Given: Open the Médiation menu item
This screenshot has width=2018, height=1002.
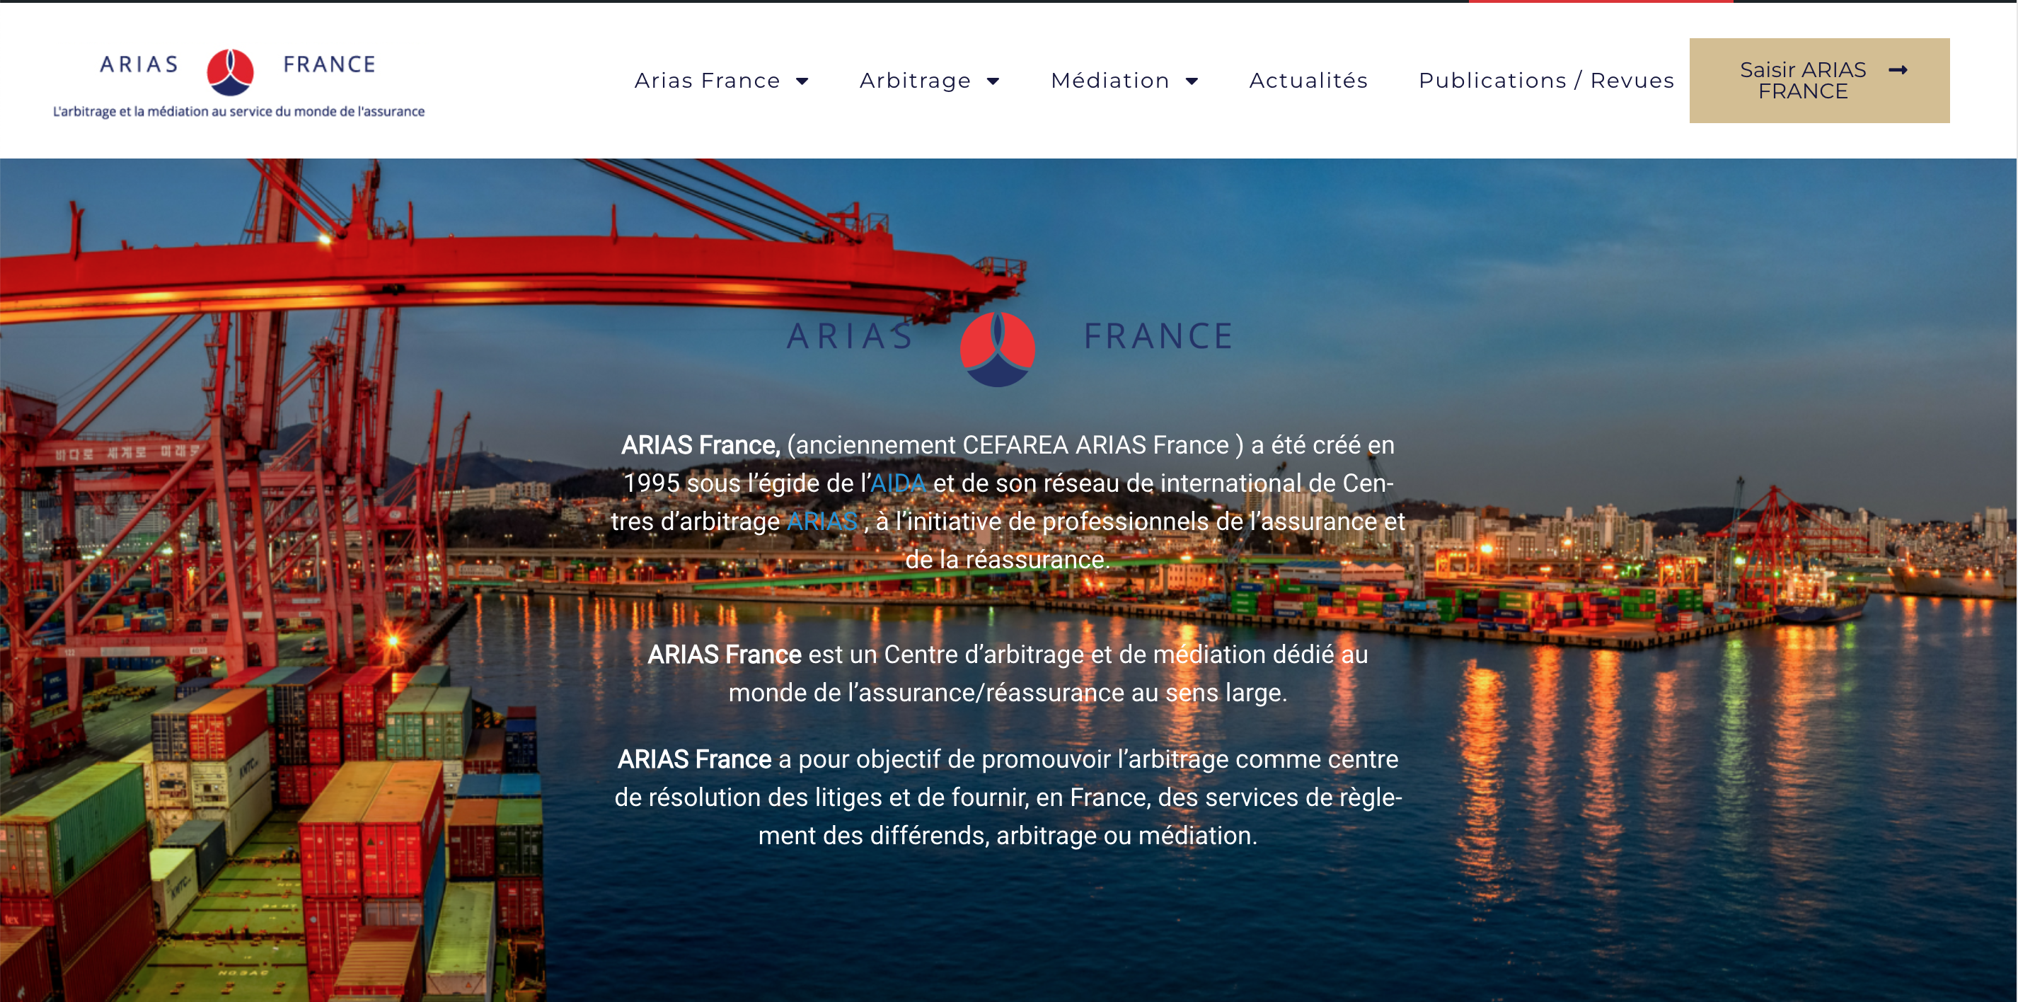Looking at the screenshot, I should point(1110,80).
